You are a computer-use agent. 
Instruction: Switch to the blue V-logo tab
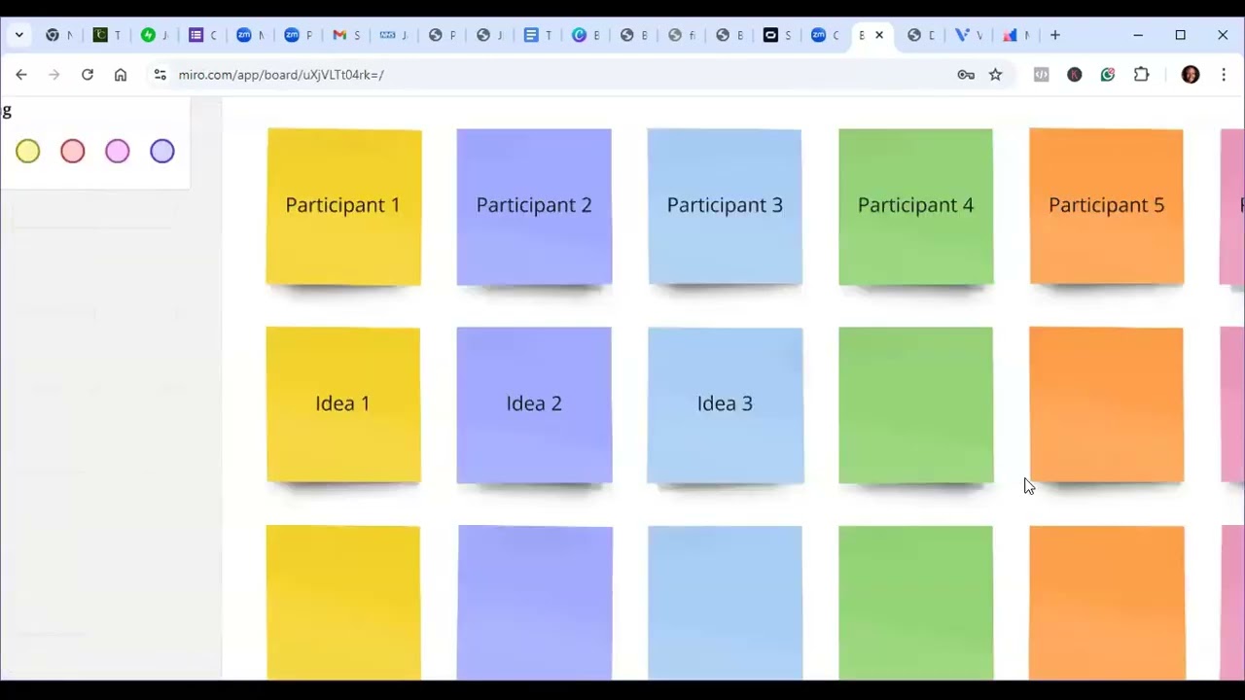(968, 35)
